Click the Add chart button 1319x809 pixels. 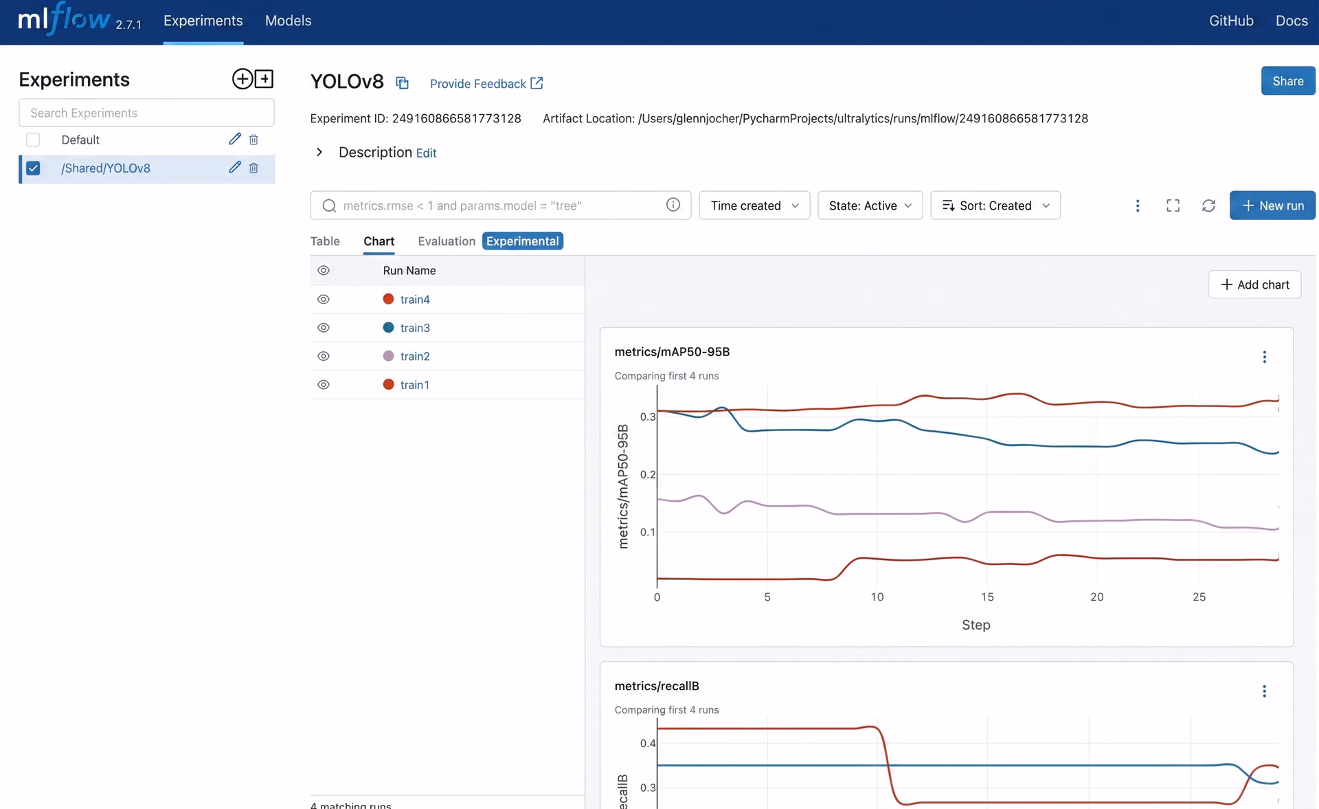[x=1254, y=285]
